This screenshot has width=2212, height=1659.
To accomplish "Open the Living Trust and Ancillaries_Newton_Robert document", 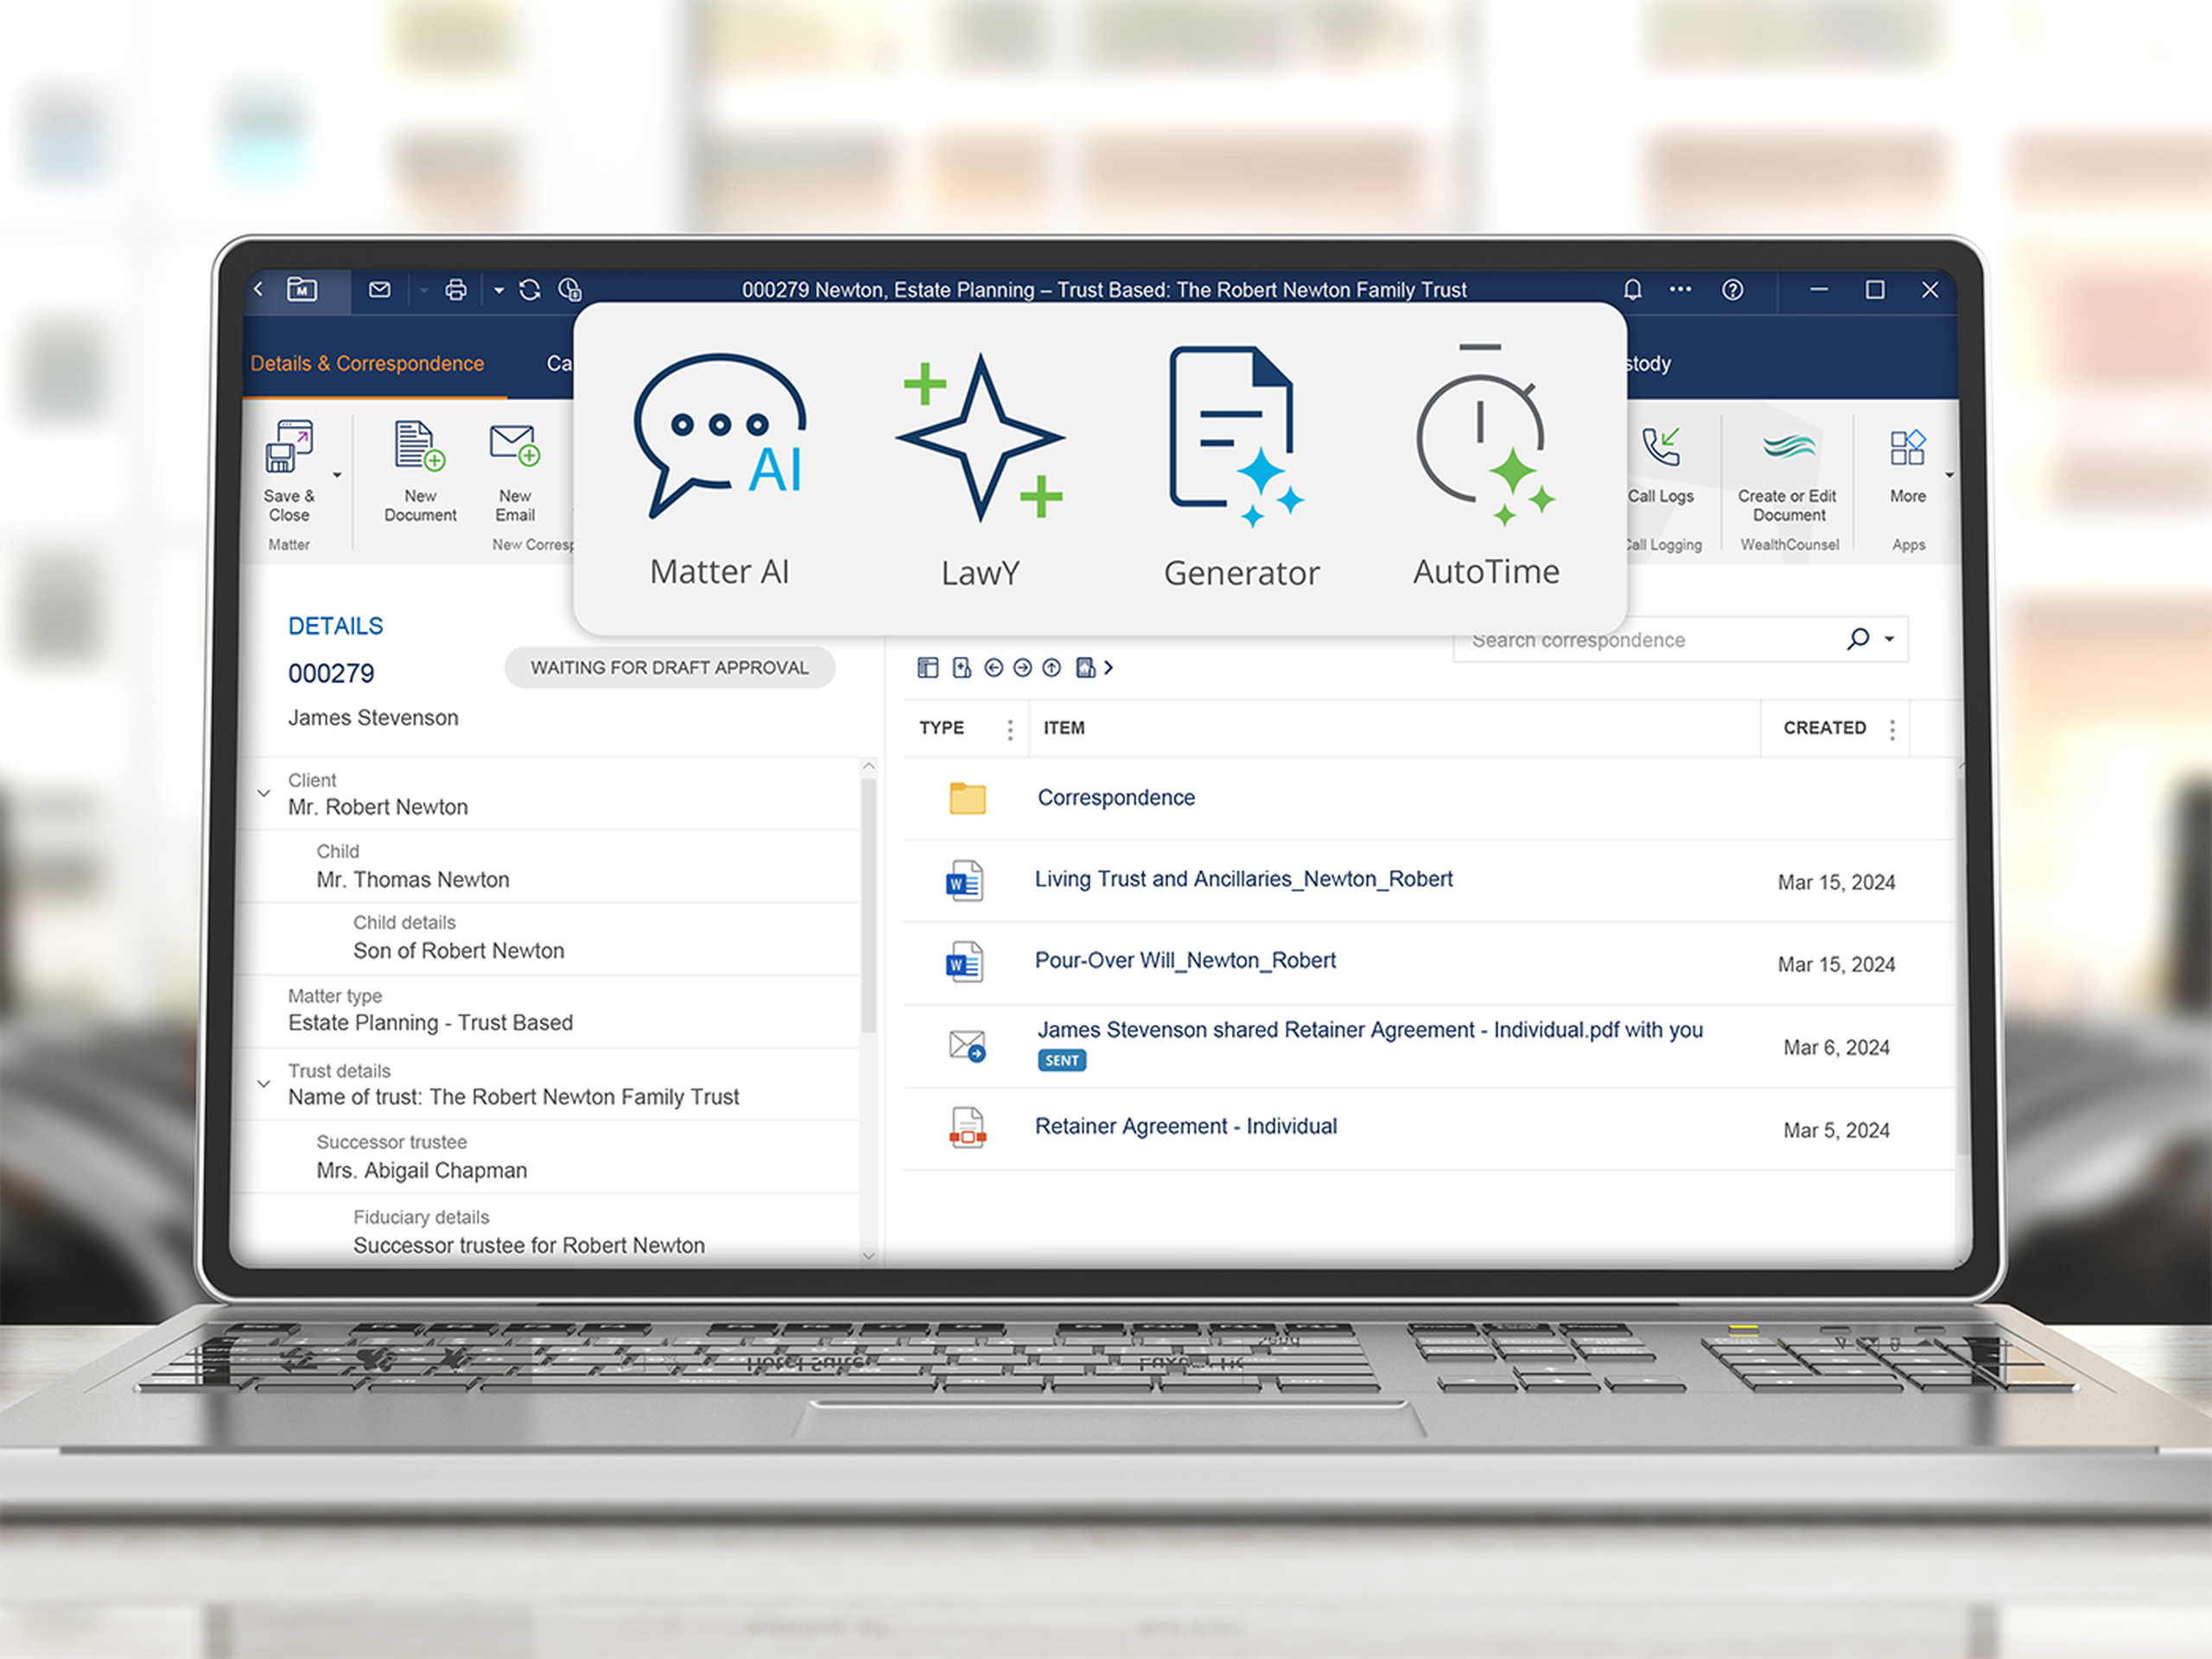I will [1243, 879].
